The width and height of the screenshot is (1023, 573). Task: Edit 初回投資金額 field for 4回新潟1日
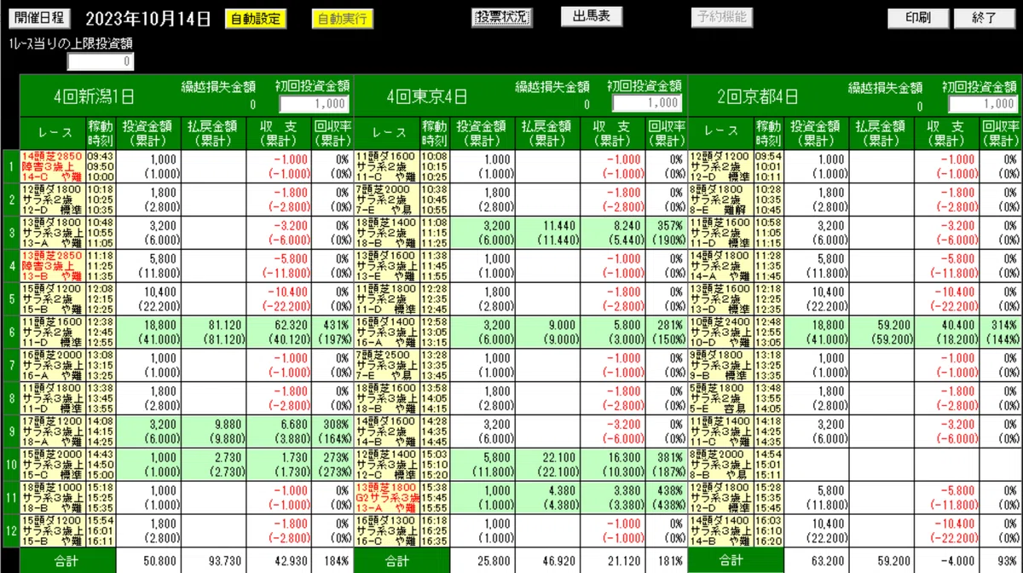coord(314,103)
